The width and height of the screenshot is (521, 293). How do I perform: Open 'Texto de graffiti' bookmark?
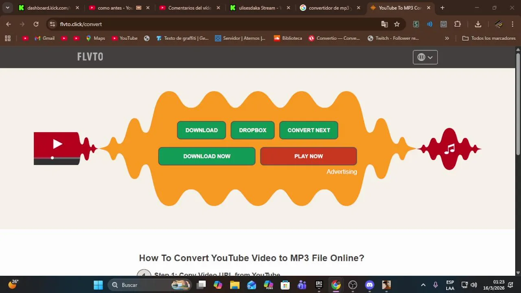pos(182,38)
